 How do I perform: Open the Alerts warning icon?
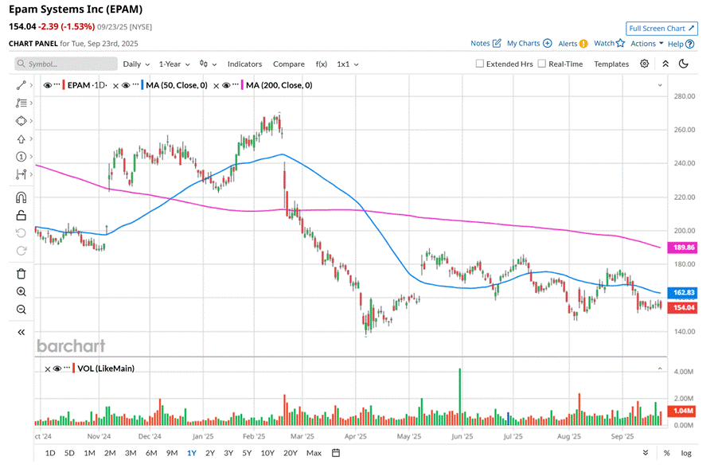[x=583, y=44]
